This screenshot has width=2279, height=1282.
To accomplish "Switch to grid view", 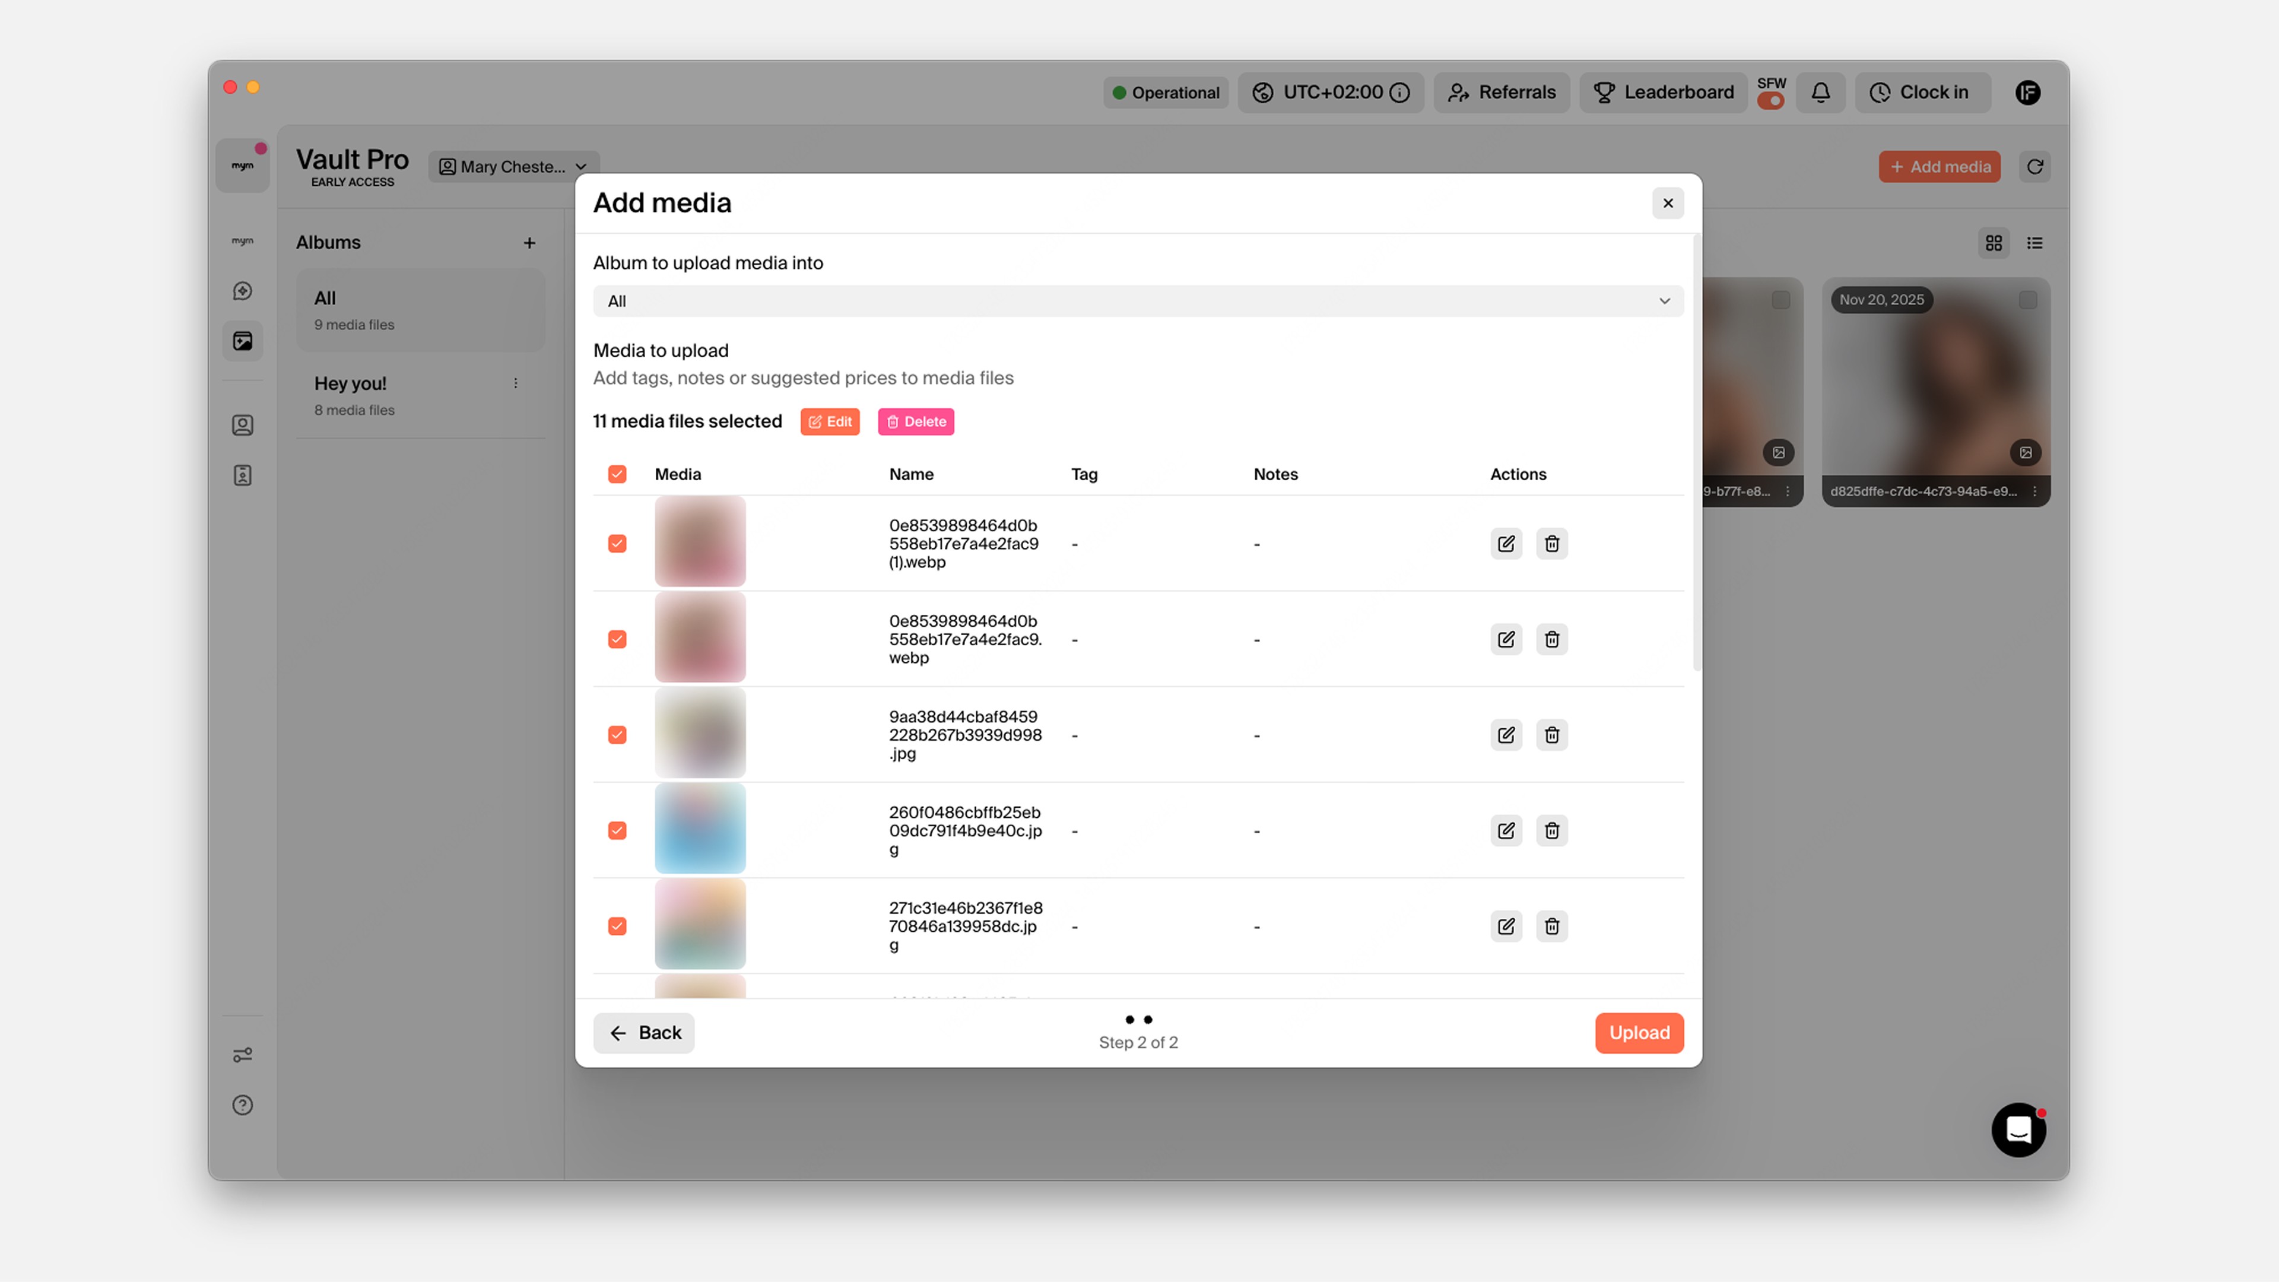I will [x=1994, y=242].
